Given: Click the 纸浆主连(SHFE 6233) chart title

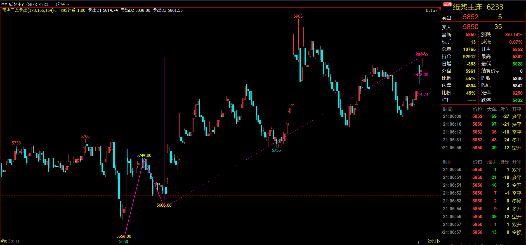Looking at the screenshot, I should 29,4.
